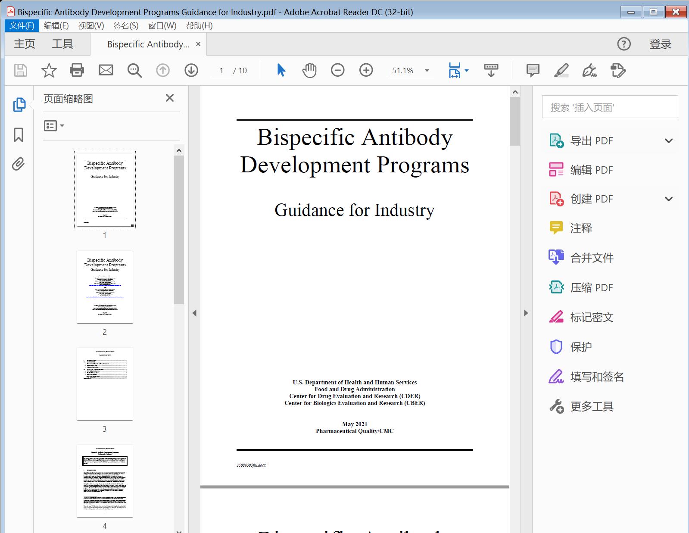Activate the hand pan tool
689x533 pixels.
309,70
